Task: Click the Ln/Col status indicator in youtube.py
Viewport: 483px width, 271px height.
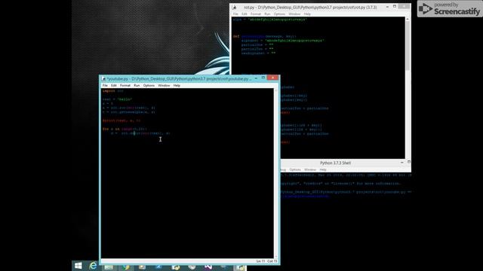Action: tap(266, 261)
